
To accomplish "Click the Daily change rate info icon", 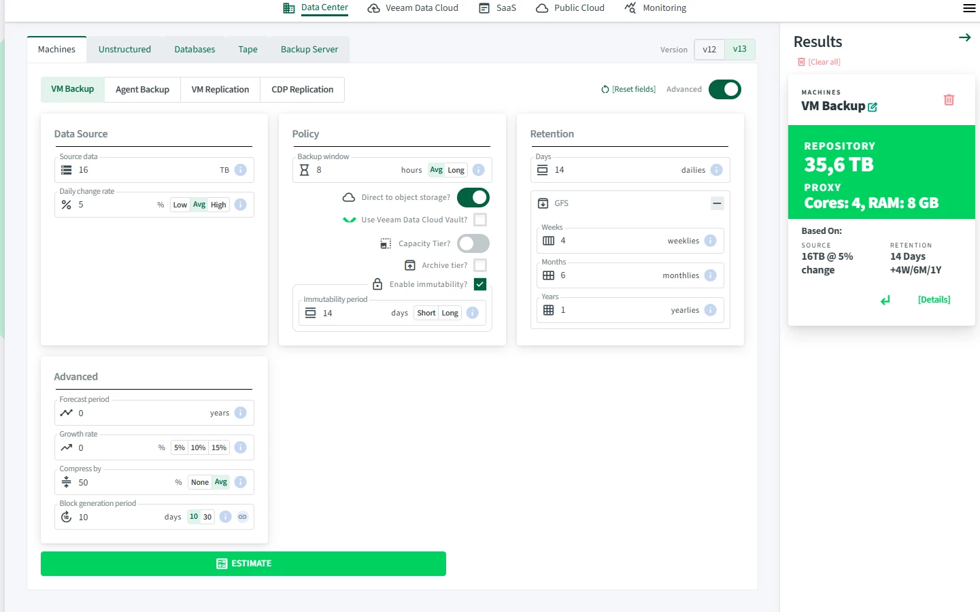I will (241, 205).
